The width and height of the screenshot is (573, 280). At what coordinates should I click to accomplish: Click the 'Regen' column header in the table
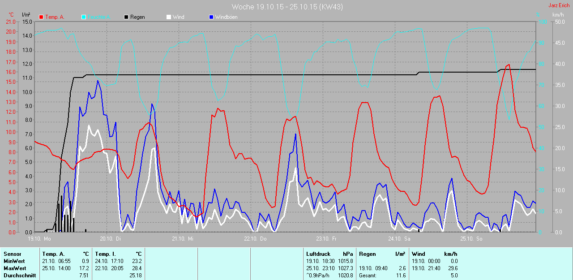(367, 254)
